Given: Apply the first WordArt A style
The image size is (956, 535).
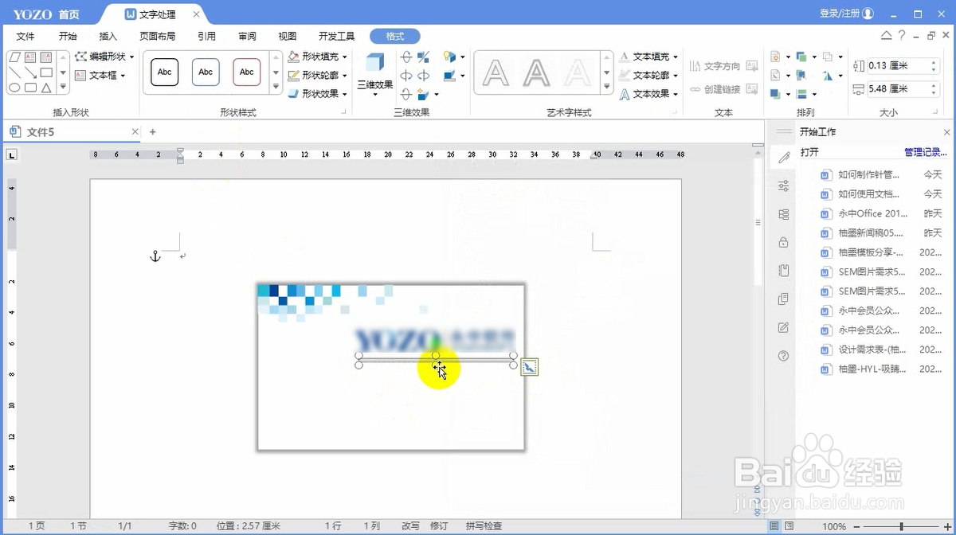Looking at the screenshot, I should coord(496,73).
